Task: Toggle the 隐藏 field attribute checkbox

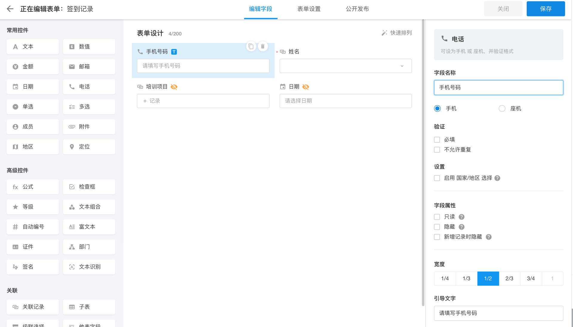Action: tap(437, 227)
